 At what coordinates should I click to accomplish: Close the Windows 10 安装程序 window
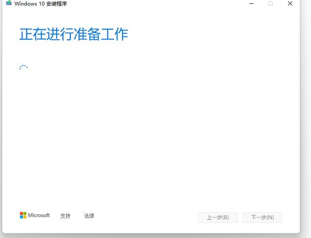pyautogui.click(x=290, y=3)
